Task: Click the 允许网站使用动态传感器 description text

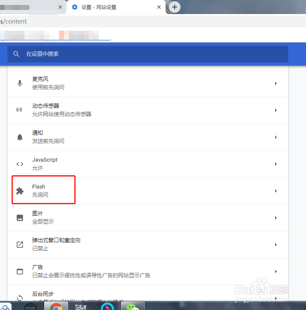Action: click(x=62, y=114)
